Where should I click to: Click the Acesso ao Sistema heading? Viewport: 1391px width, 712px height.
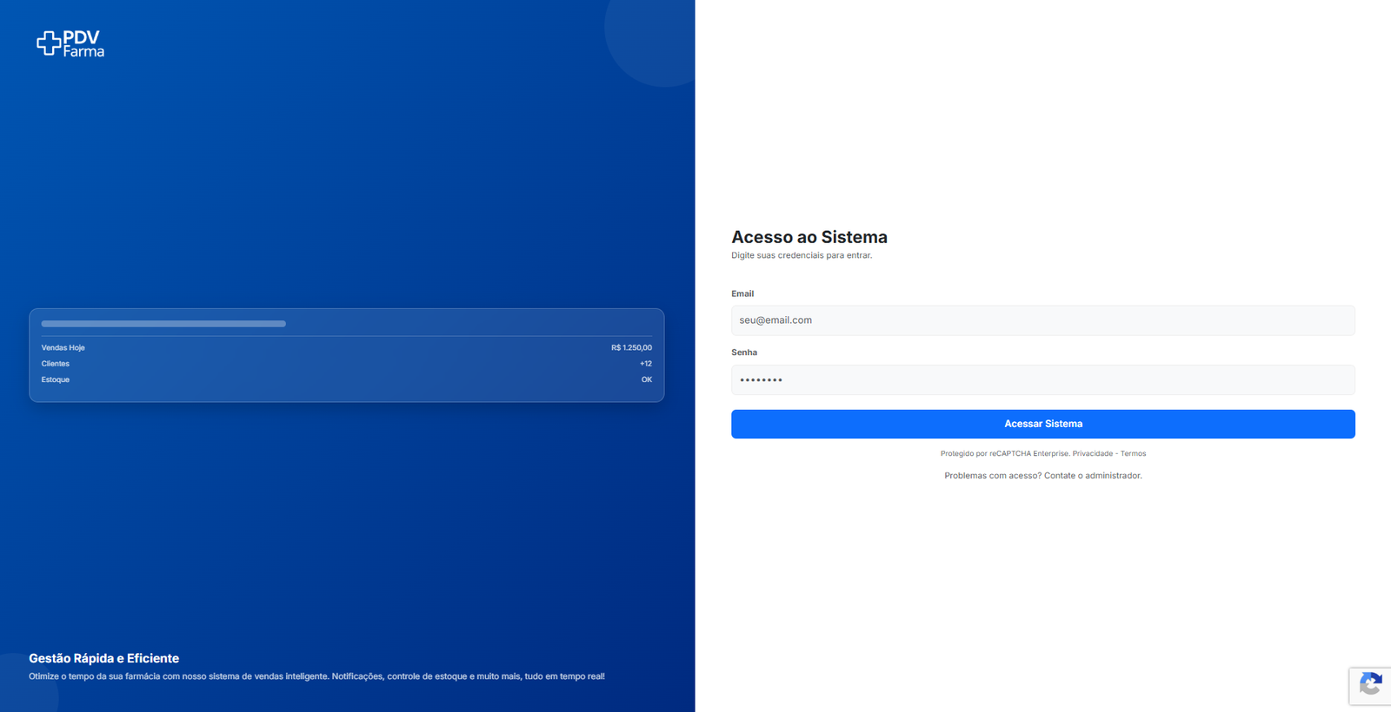click(809, 237)
